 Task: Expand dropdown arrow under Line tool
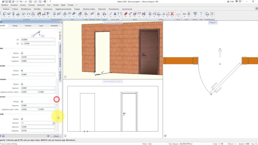pyautogui.click(x=111, y=16)
